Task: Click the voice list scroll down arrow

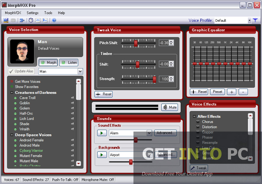Action: tap(79, 163)
